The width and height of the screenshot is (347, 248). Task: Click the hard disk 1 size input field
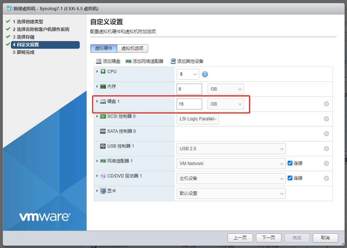(189, 104)
